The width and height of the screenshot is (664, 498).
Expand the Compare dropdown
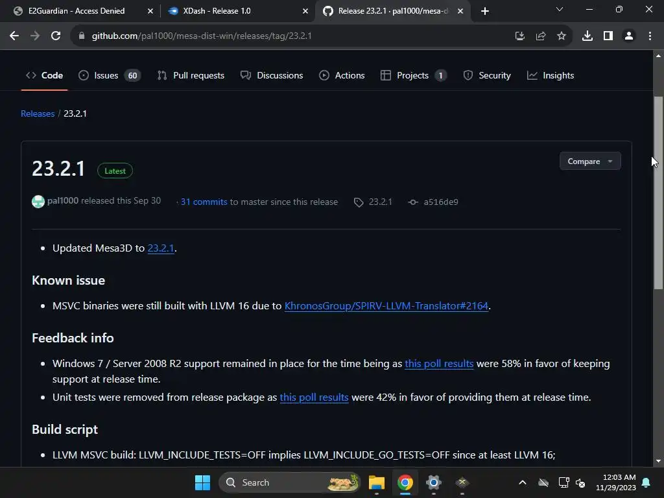point(590,161)
